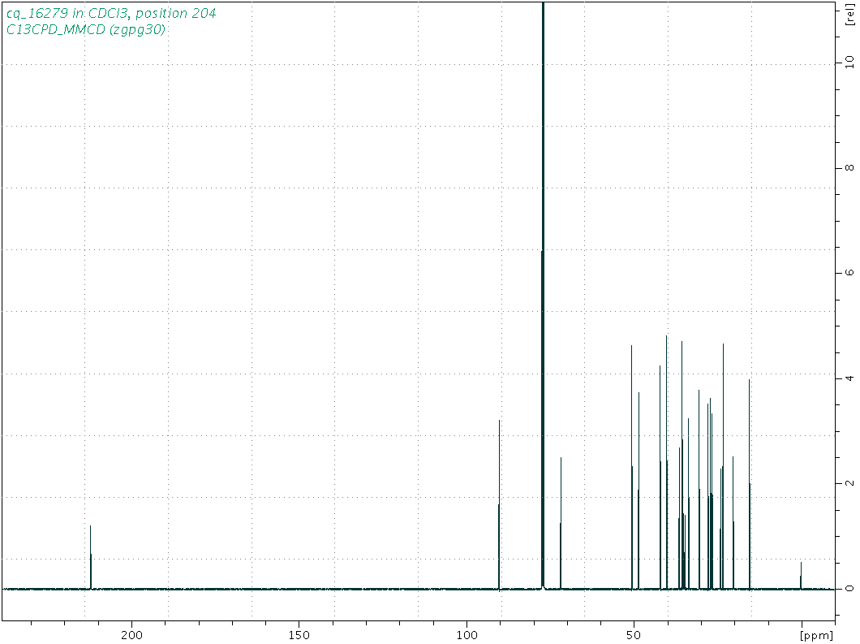
Task: Click the pulse program text 'C13CPD_MMCD (zgpg30)'
Action: tap(85, 30)
